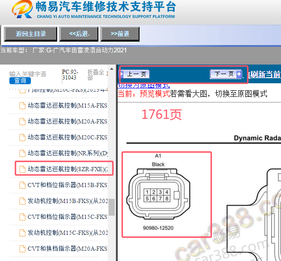Click document icon beside 发动机控制(M15B-FKS)
Viewport: 281px width, 261px height.
(22, 201)
